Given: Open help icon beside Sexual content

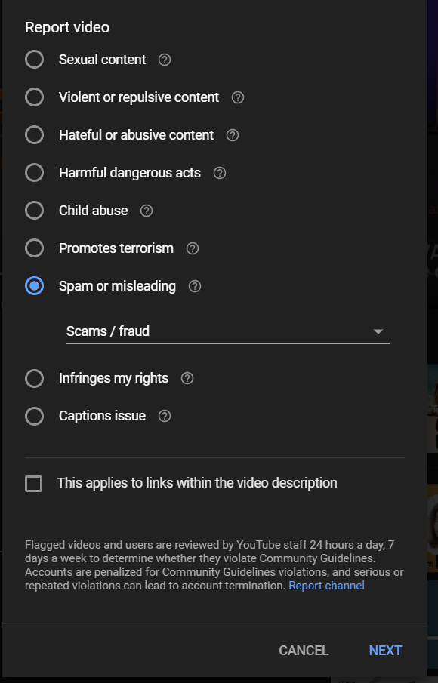Looking at the screenshot, I should 165,60.
